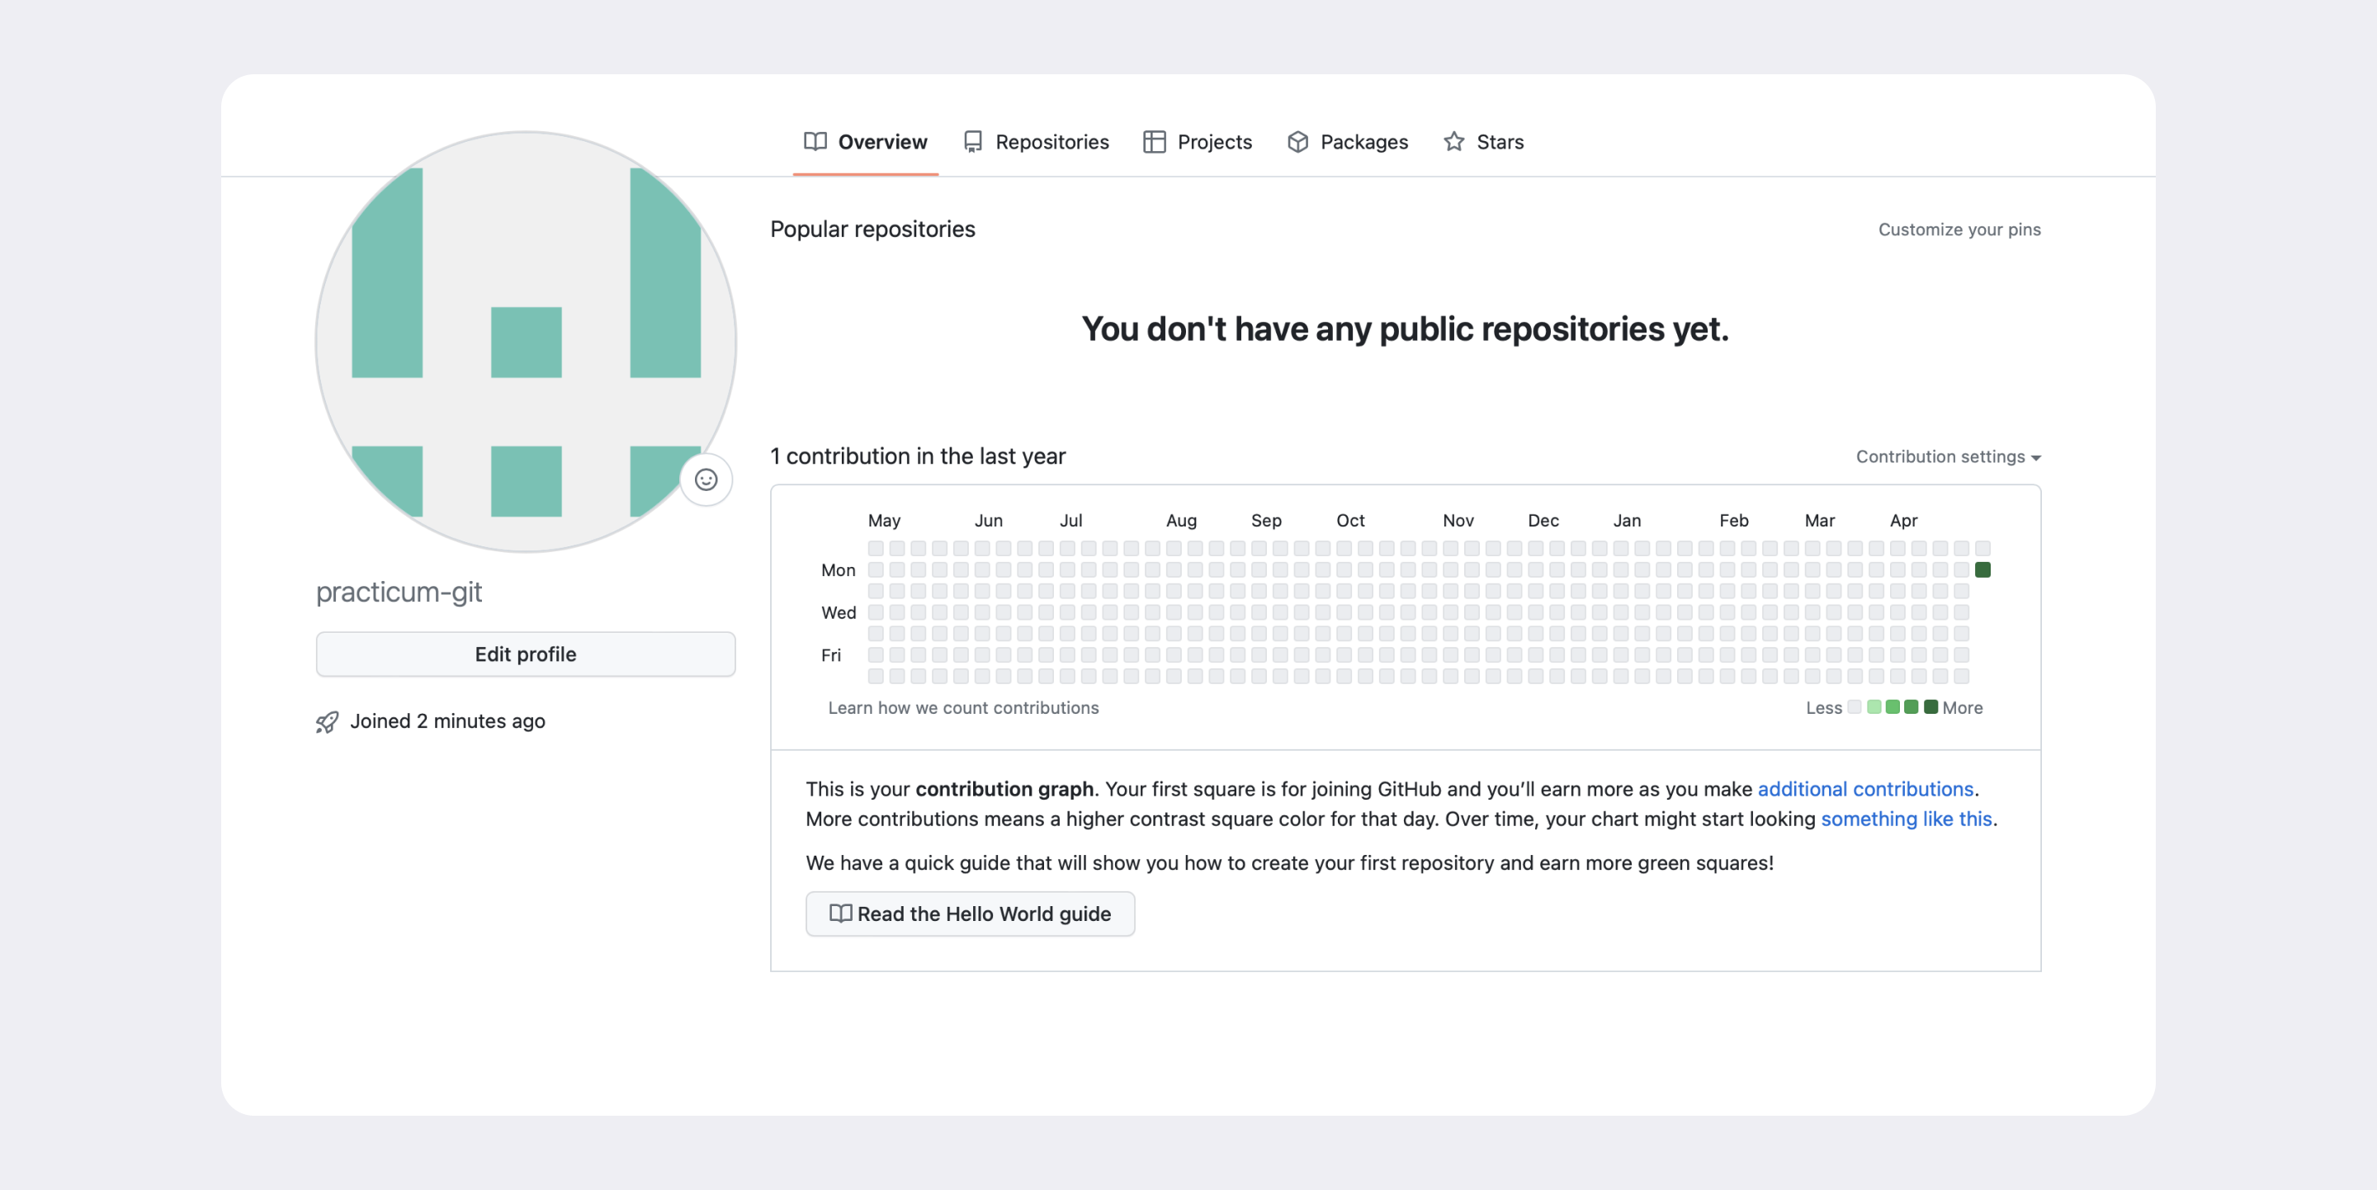Click the Edit profile button
This screenshot has width=2377, height=1190.
pos(526,654)
